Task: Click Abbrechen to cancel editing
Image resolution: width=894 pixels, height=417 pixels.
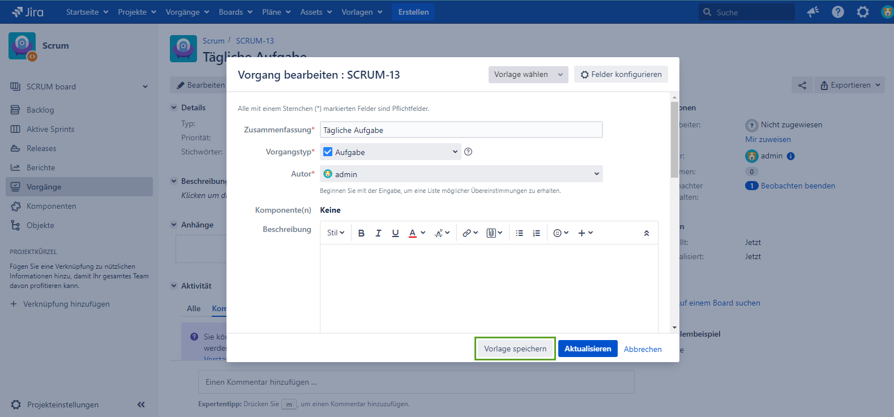Action: click(643, 349)
